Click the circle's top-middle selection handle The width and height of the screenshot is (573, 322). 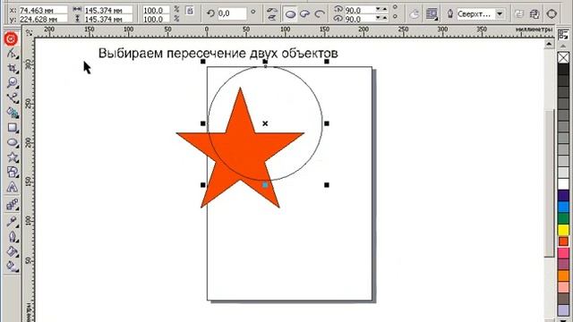(265, 62)
